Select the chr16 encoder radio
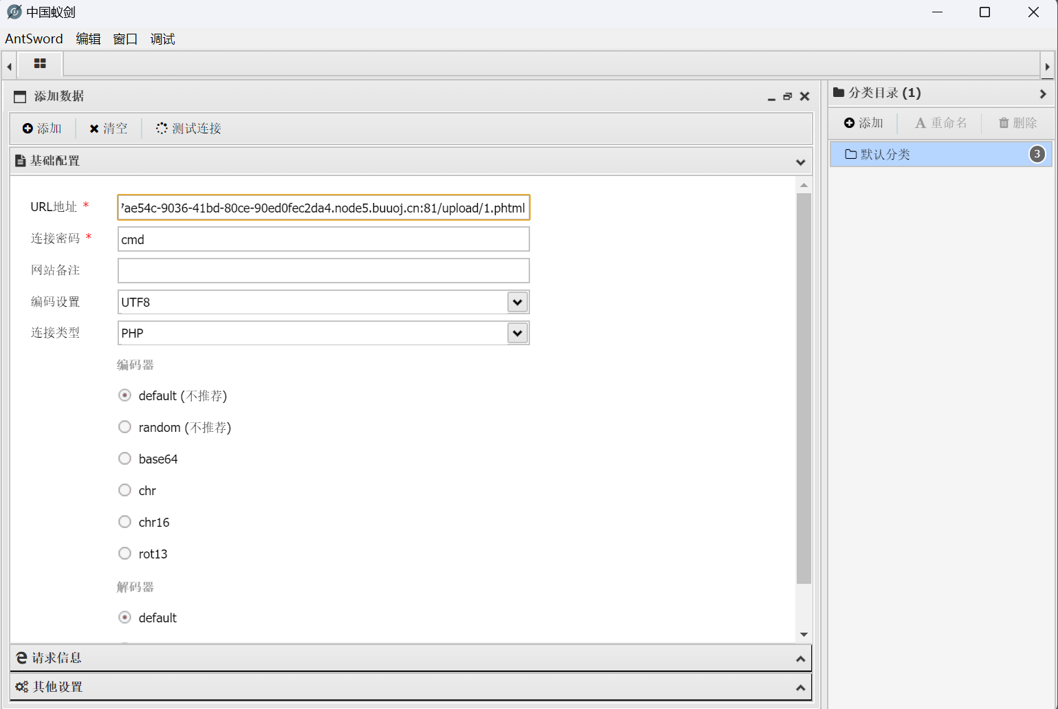Image resolution: width=1058 pixels, height=709 pixels. [x=124, y=522]
